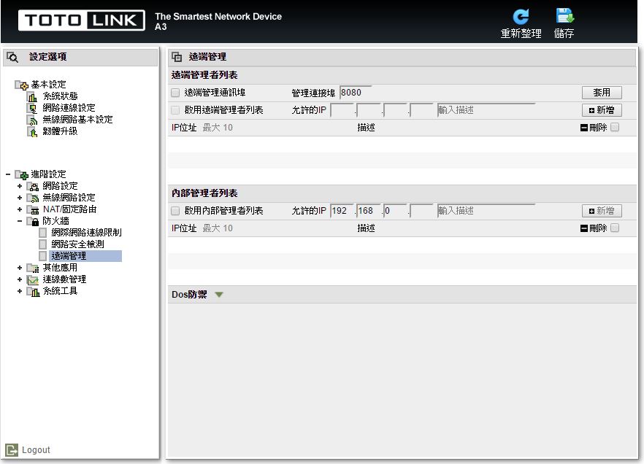The width and height of the screenshot is (644, 464).
Task: Check the 刪除 checkbox in remote admin list
Action: click(615, 127)
